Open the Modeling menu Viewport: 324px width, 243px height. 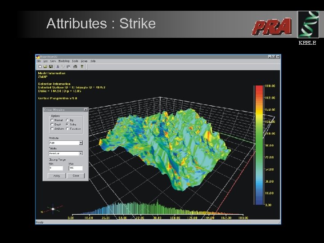63,61
